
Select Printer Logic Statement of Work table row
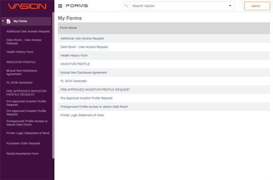164,115
